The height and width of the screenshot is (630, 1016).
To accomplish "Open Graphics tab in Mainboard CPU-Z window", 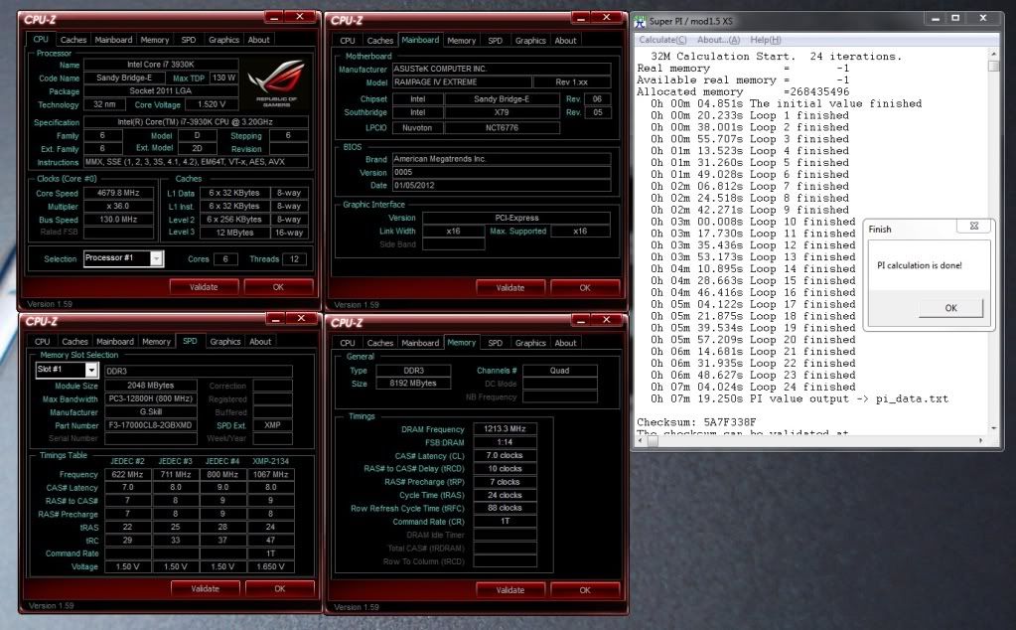I will pyautogui.click(x=530, y=40).
